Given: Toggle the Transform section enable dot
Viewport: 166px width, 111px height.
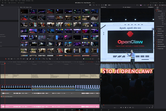Looking at the screenshot, I should (x=156, y=11).
